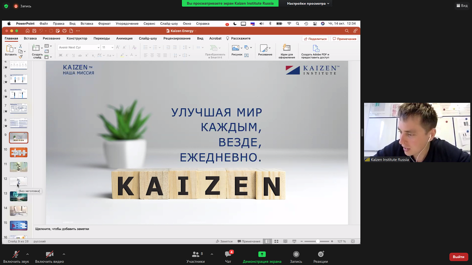Click the Undo arrow icon
The width and height of the screenshot is (472, 265).
coord(41,31)
